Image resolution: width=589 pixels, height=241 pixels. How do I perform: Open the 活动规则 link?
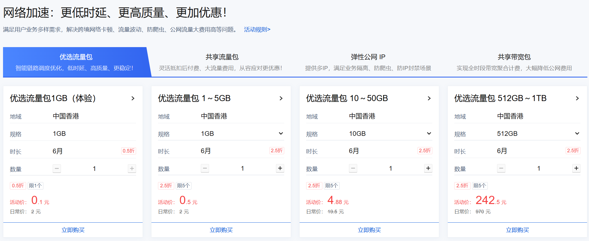click(x=257, y=30)
